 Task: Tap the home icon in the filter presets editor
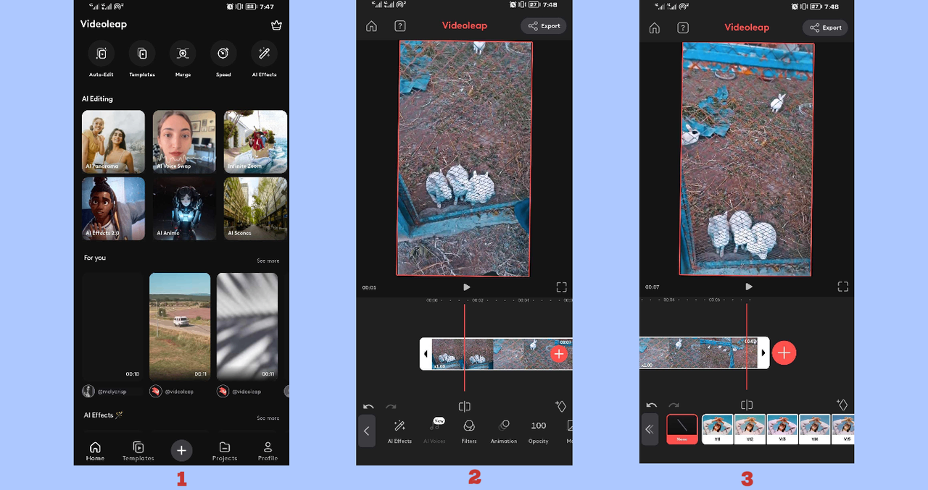654,28
